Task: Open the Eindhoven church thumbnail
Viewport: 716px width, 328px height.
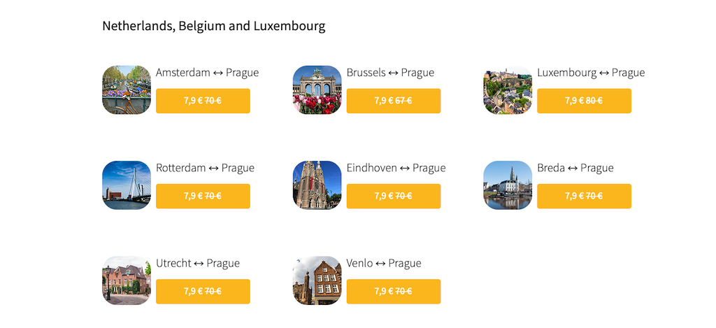Action: click(x=317, y=185)
